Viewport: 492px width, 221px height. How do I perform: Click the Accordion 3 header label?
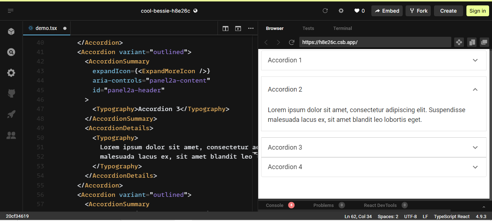pos(285,147)
